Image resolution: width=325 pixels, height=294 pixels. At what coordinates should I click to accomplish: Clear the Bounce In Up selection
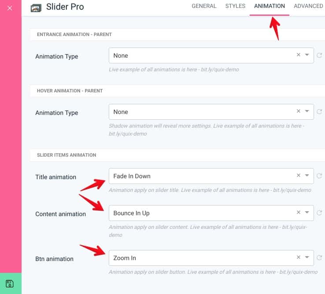[x=299, y=212]
